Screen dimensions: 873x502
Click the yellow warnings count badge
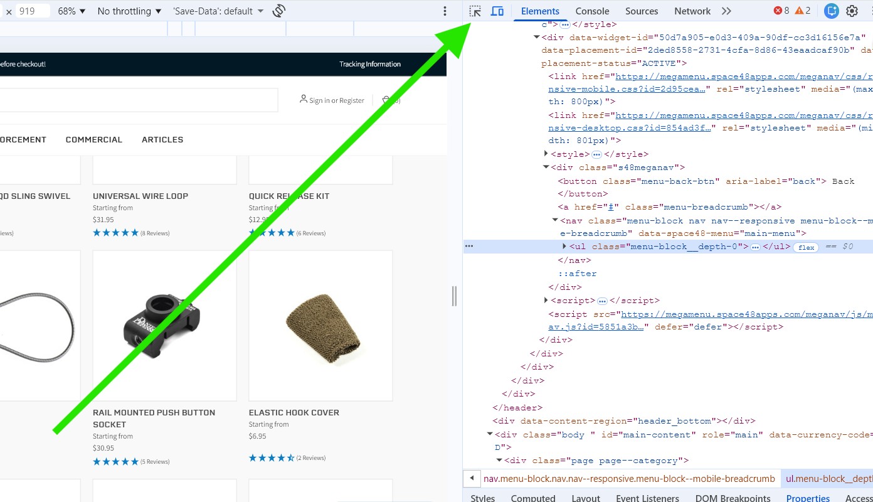tap(803, 11)
